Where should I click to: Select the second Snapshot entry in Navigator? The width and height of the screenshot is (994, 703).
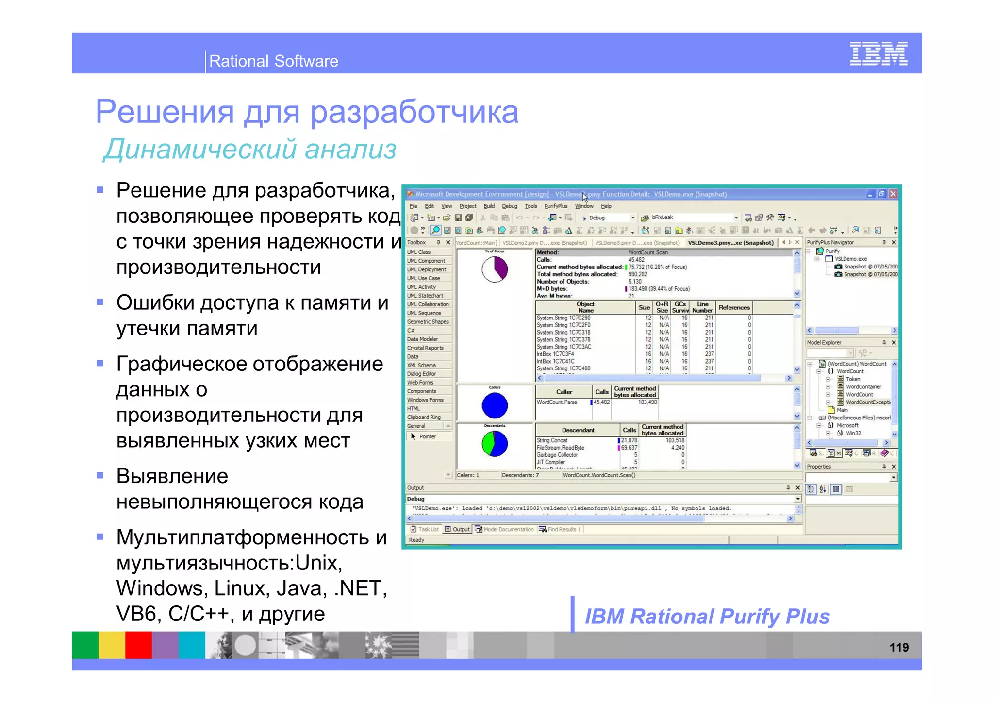click(866, 274)
